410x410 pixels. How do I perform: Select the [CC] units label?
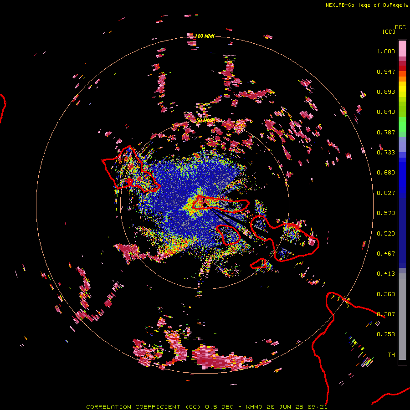(389, 31)
